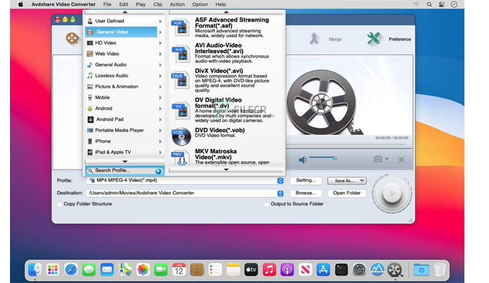489x283 pixels.
Task: Choose the Android Pad category
Action: (x=125, y=119)
